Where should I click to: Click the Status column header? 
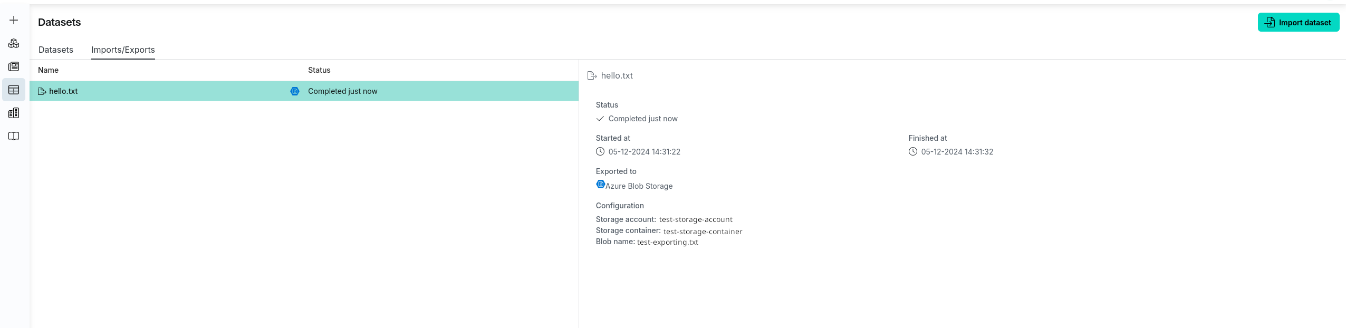click(319, 70)
